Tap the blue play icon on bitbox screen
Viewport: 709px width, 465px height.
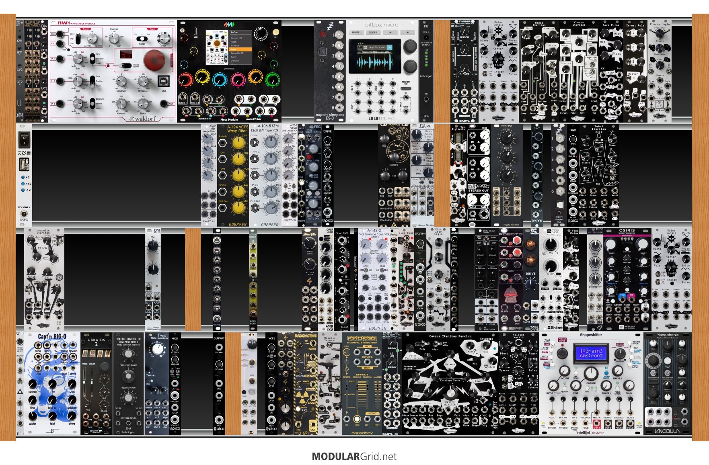(x=390, y=47)
